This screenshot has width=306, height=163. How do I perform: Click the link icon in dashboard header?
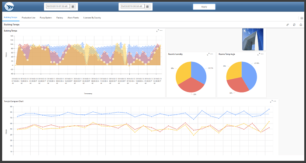pos(288,25)
